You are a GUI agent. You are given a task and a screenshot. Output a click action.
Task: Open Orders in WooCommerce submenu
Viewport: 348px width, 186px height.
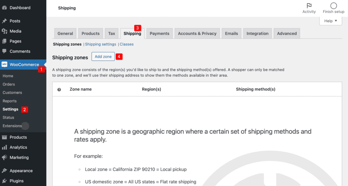[x=9, y=85]
